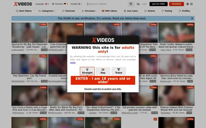Open the Profiles menu item
The height and width of the screenshot is (128, 206).
[x=184, y=11]
